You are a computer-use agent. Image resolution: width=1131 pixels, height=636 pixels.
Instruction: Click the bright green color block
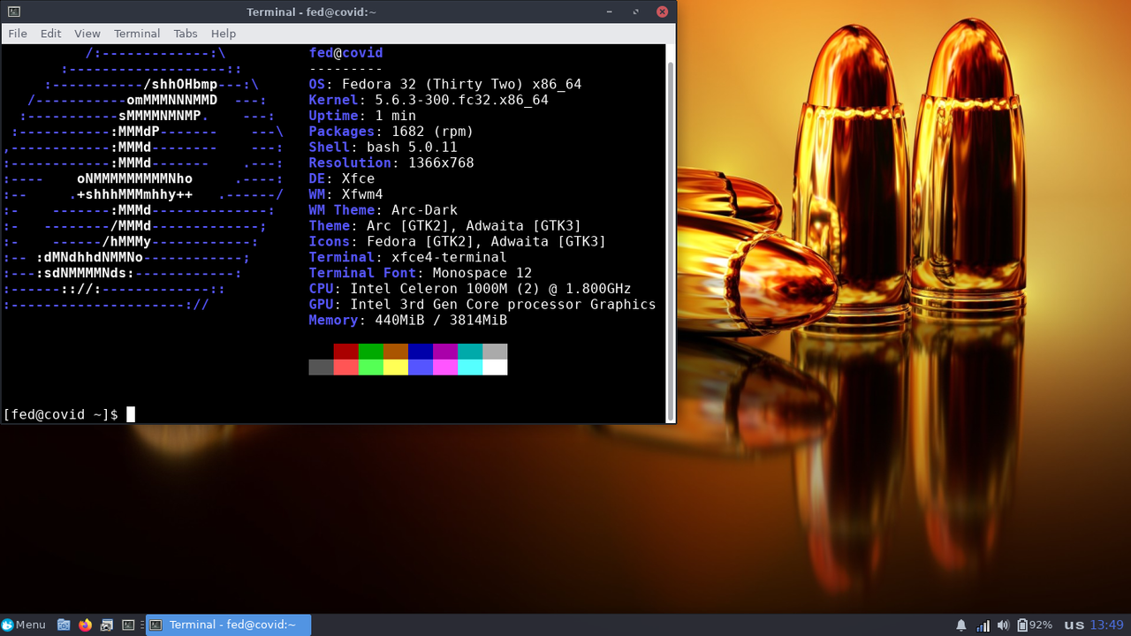(371, 367)
